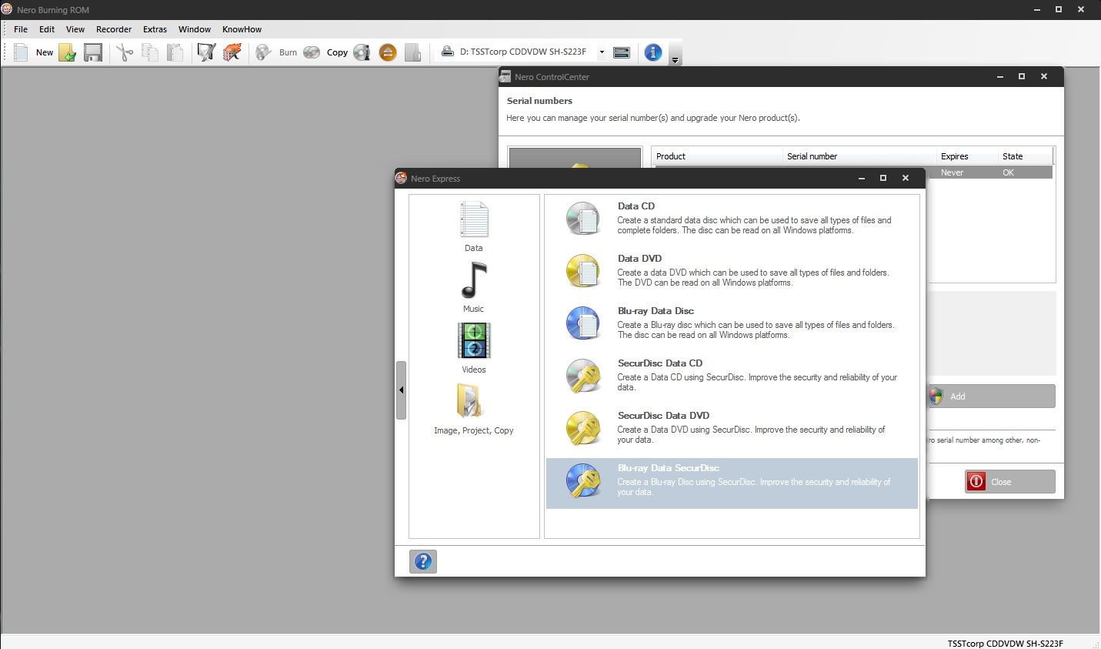Click the gray file browser icon after eject

click(x=413, y=52)
